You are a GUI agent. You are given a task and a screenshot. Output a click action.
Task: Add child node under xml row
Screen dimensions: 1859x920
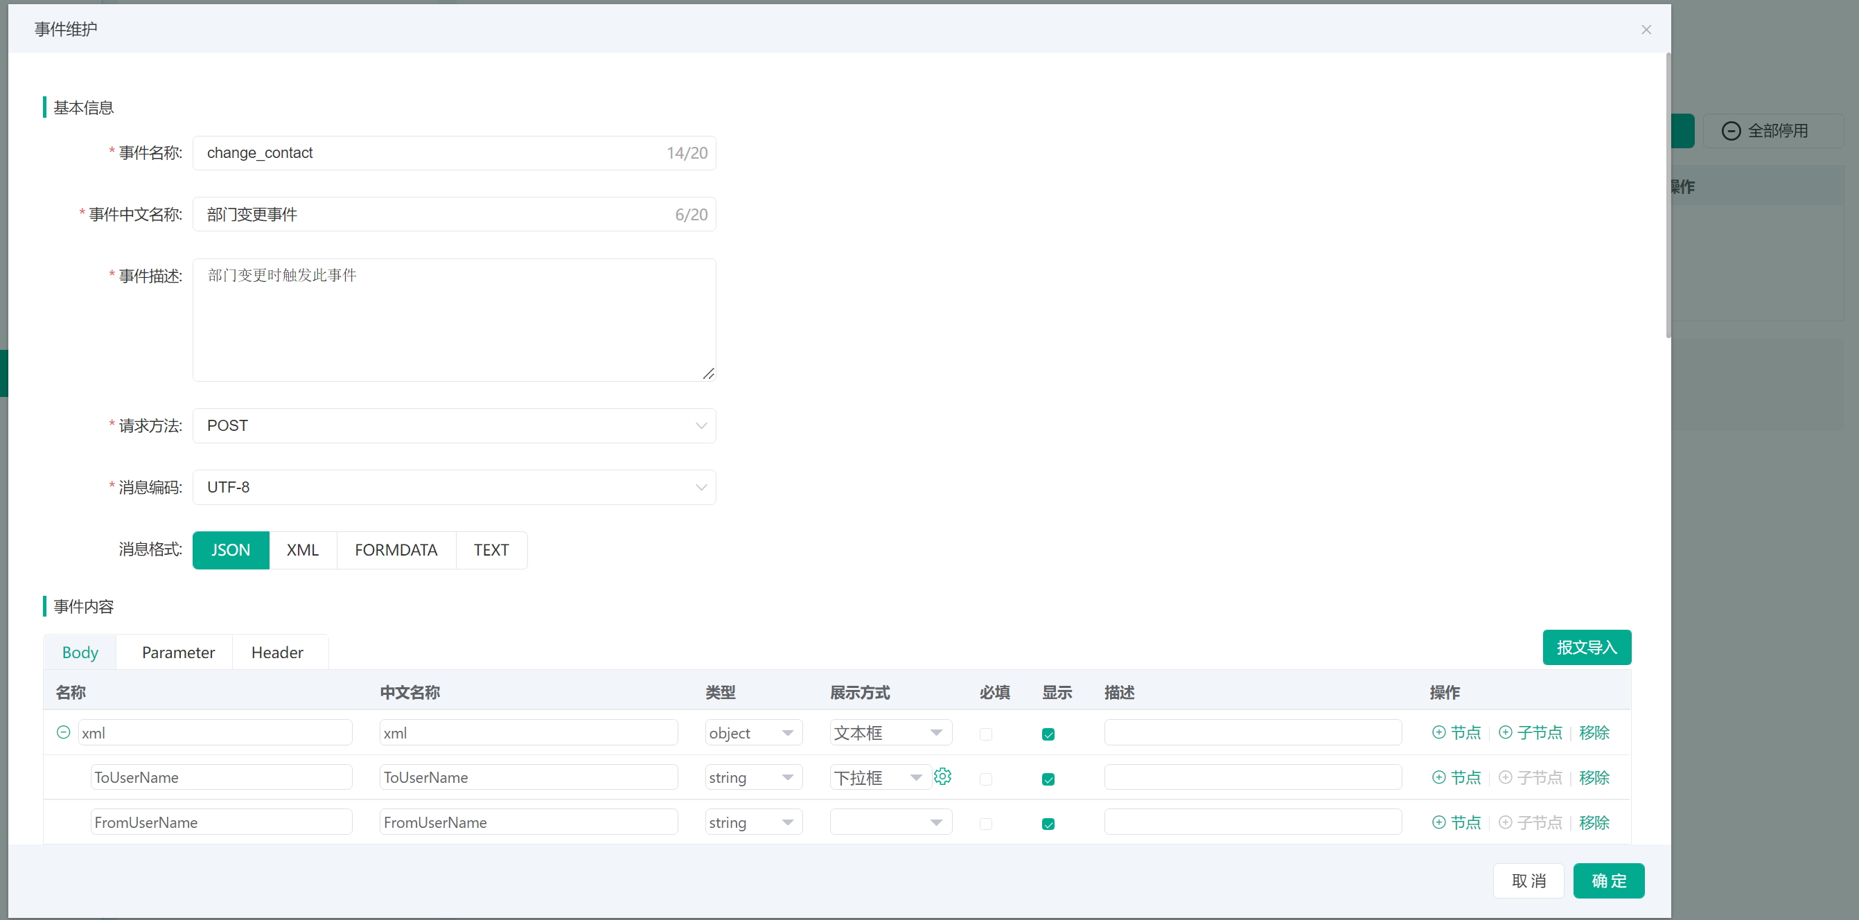pos(1530,732)
